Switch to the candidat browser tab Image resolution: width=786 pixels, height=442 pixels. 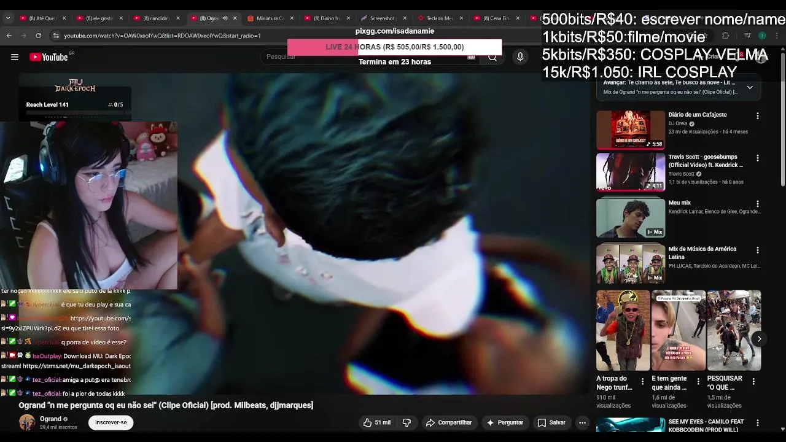157,18
